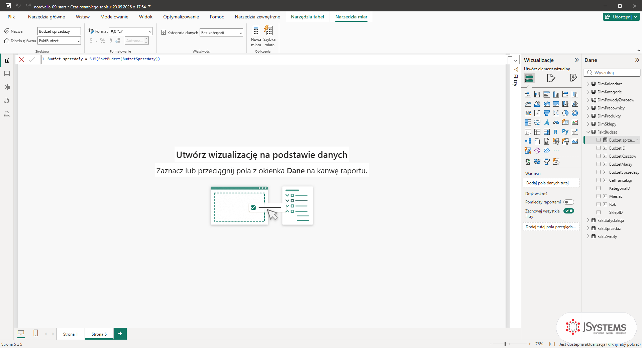
Task: Insert the Python visual (Py)
Action: pyautogui.click(x=565, y=132)
